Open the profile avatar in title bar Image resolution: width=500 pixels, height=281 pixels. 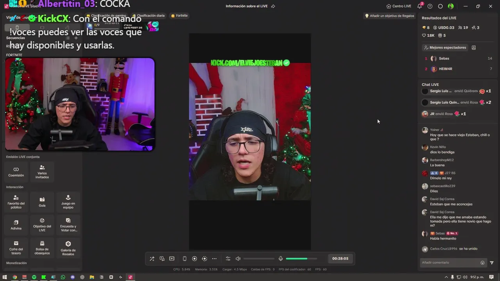point(451,6)
